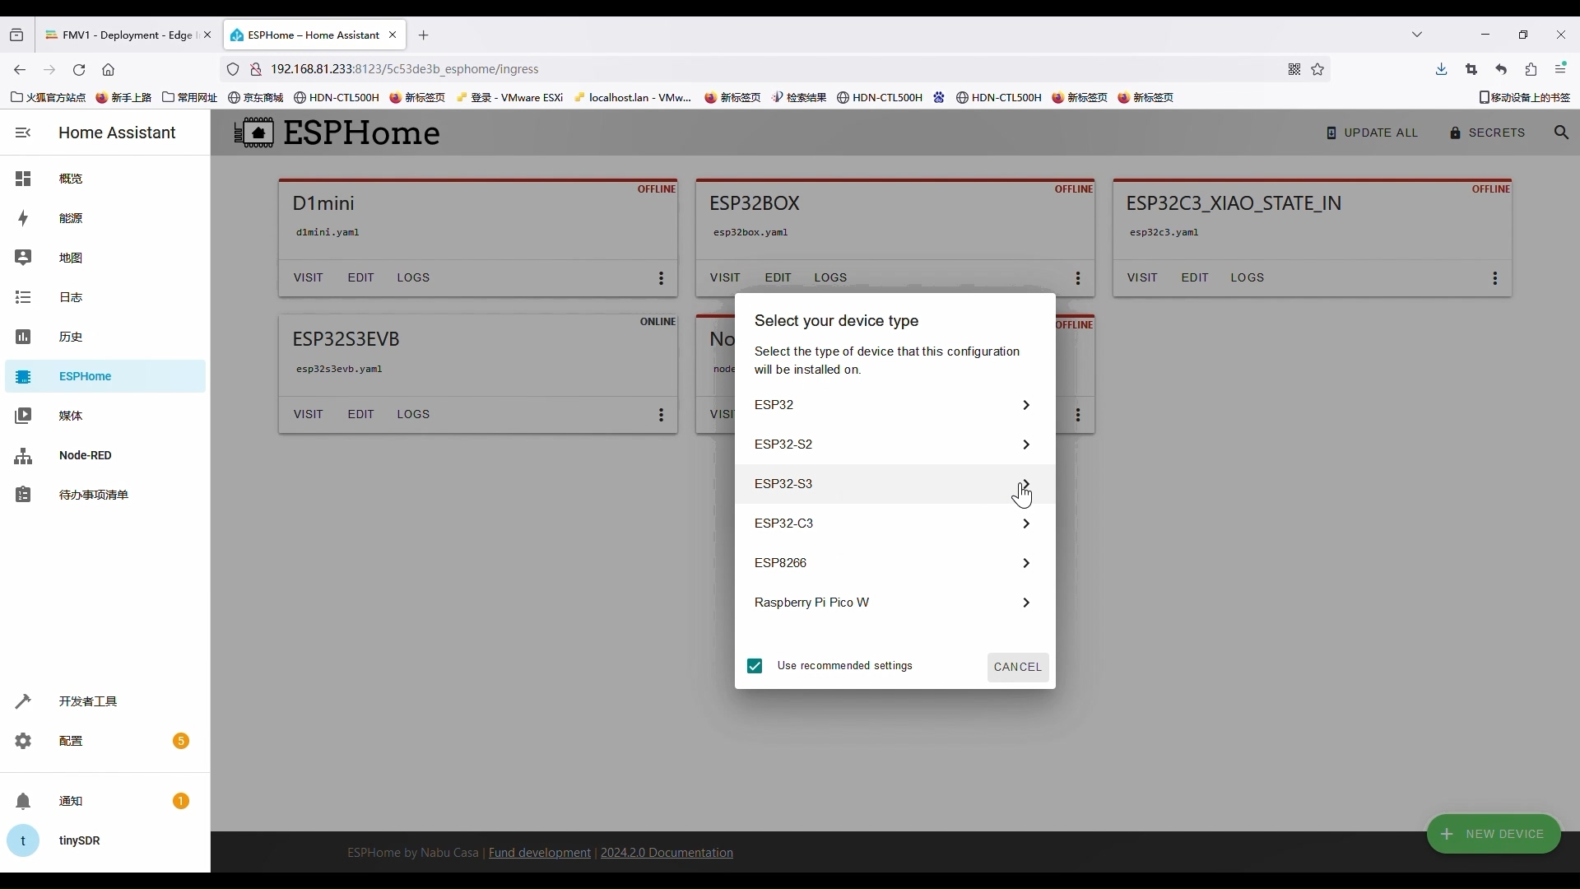Screen dimensions: 1580x889
Task: Go to the browser home page icon
Action: 108,70
